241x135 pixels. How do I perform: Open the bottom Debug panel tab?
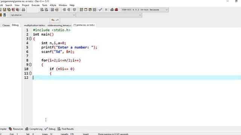tap(50, 129)
